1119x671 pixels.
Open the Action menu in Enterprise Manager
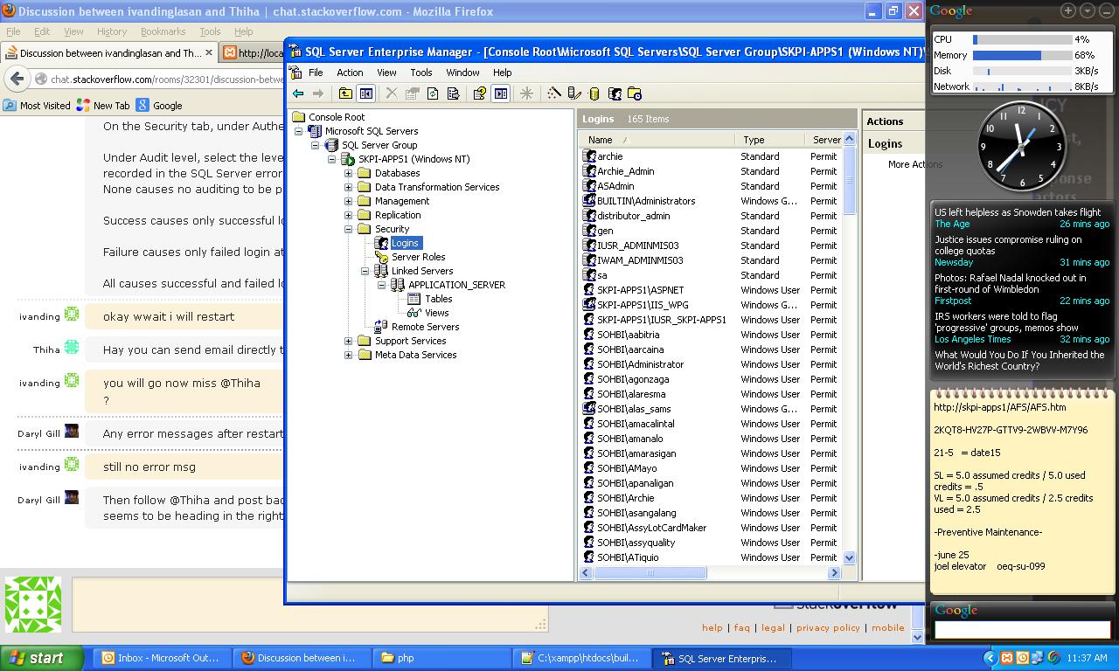[x=350, y=73]
